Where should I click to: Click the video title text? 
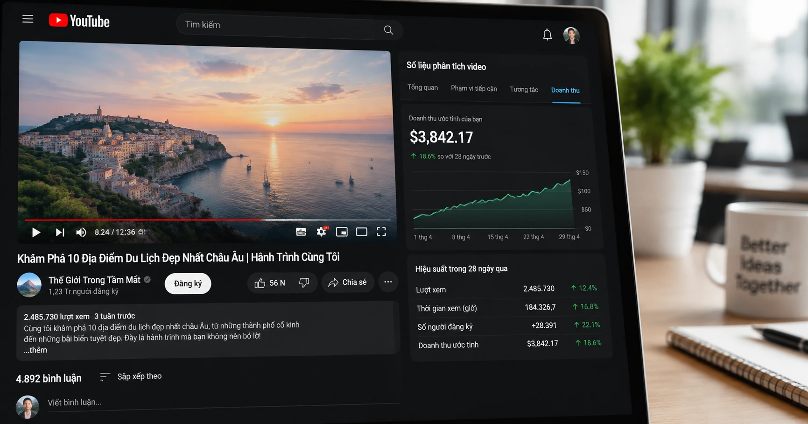coord(178,257)
